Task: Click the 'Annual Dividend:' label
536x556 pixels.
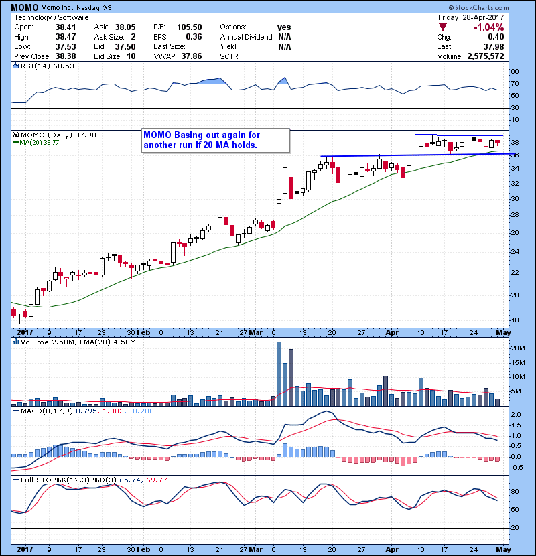Action: click(x=247, y=37)
